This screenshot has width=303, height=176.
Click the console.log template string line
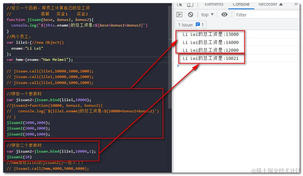[x=79, y=25]
